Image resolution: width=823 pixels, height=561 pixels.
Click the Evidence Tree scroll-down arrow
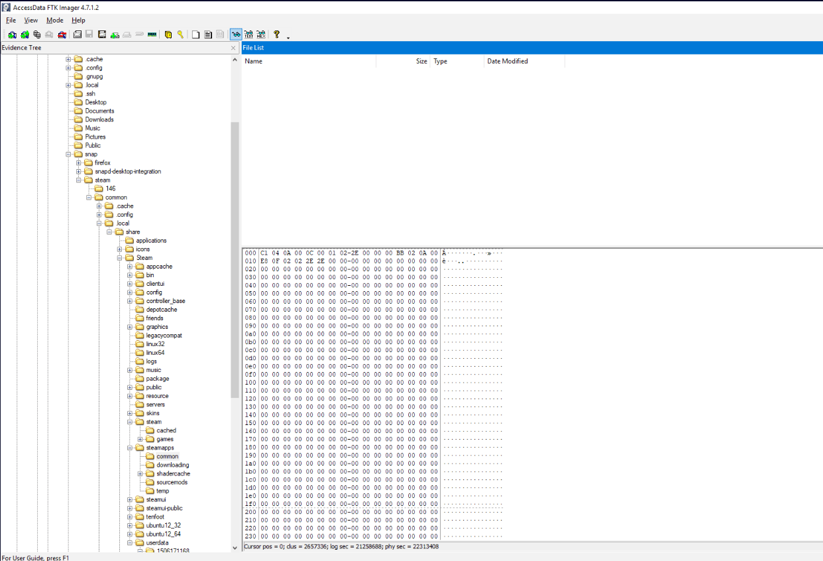coord(235,548)
